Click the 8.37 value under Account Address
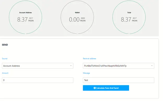Screen dimensions: 163x101 pos(22,19)
